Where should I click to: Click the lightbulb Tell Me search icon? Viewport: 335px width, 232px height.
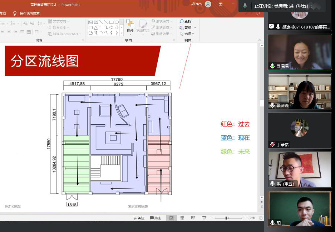click(x=15, y=14)
